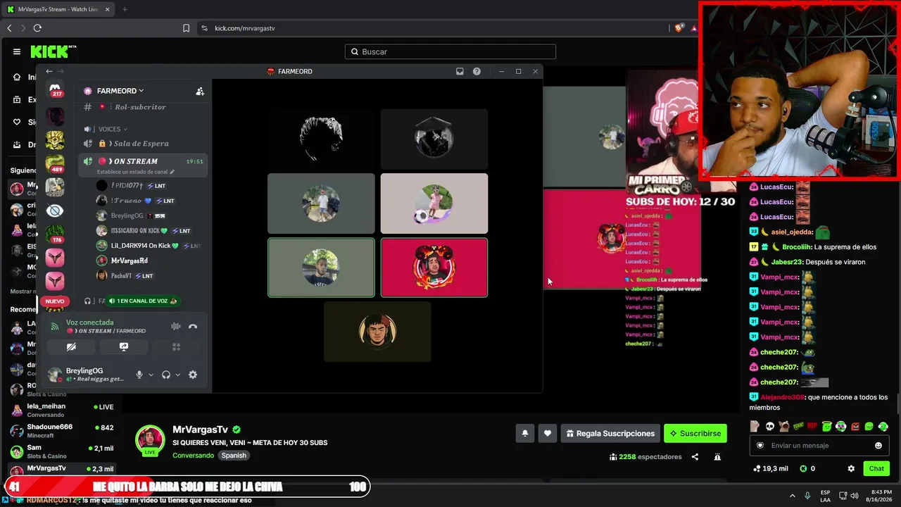Click Discord inbox icon in title bar
Viewport: 901px width, 507px height.
point(460,71)
